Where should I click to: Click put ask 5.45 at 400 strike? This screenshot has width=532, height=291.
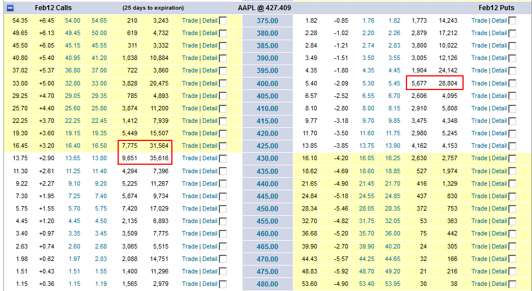coord(394,83)
